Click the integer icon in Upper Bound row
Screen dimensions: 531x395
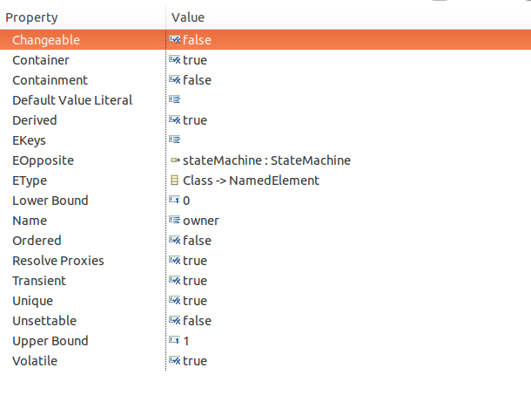point(175,340)
